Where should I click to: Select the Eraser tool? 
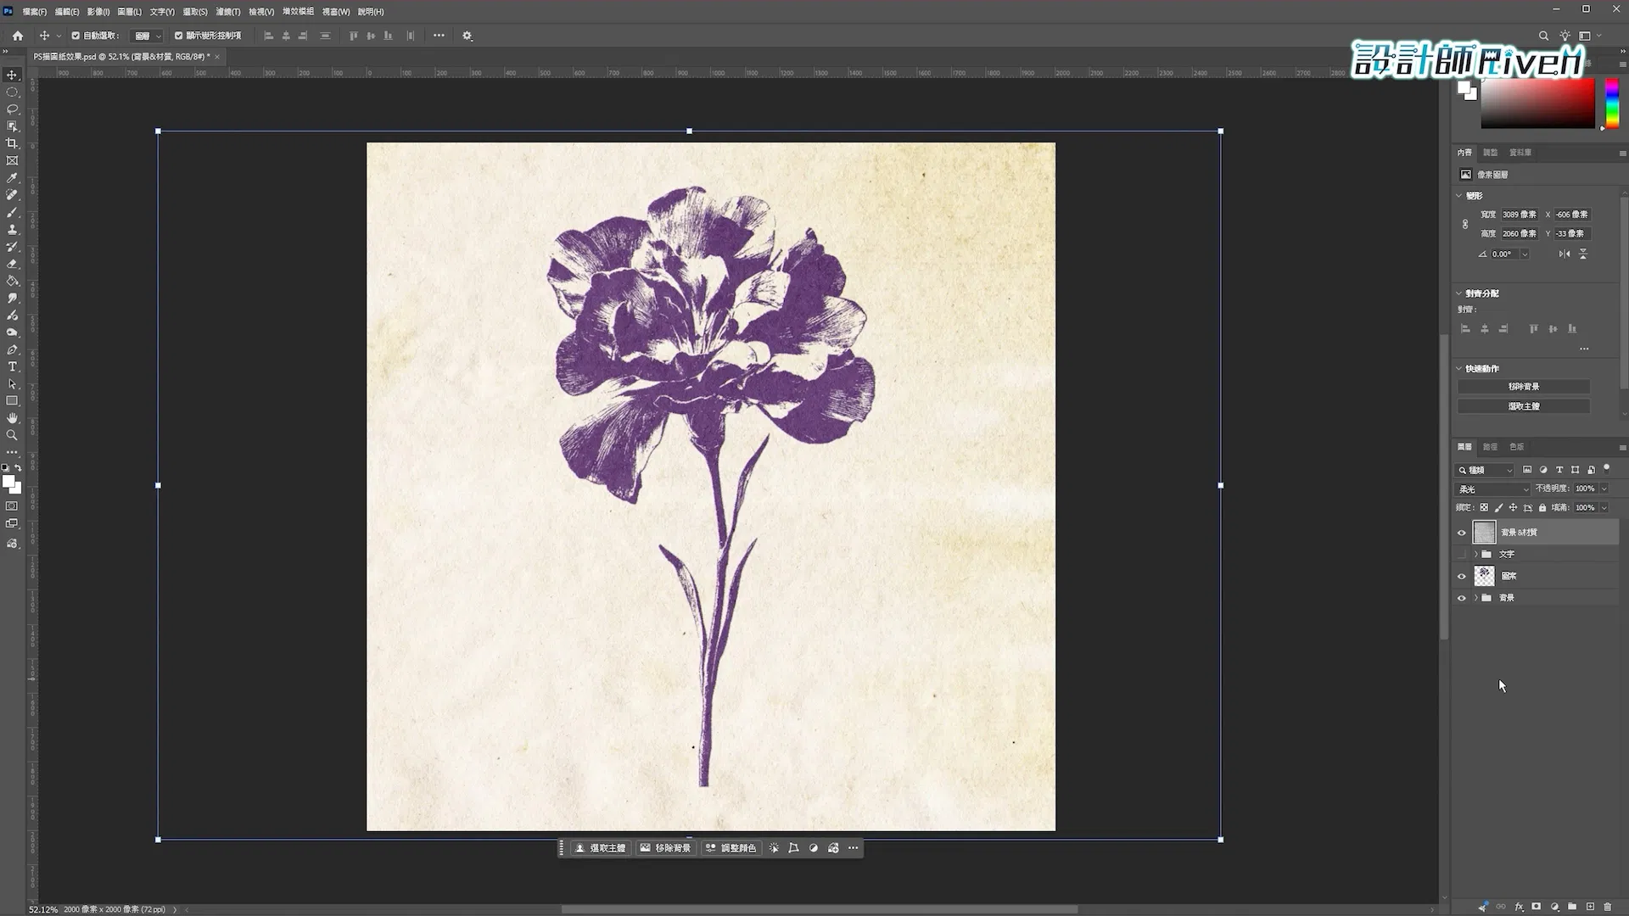pyautogui.click(x=12, y=264)
